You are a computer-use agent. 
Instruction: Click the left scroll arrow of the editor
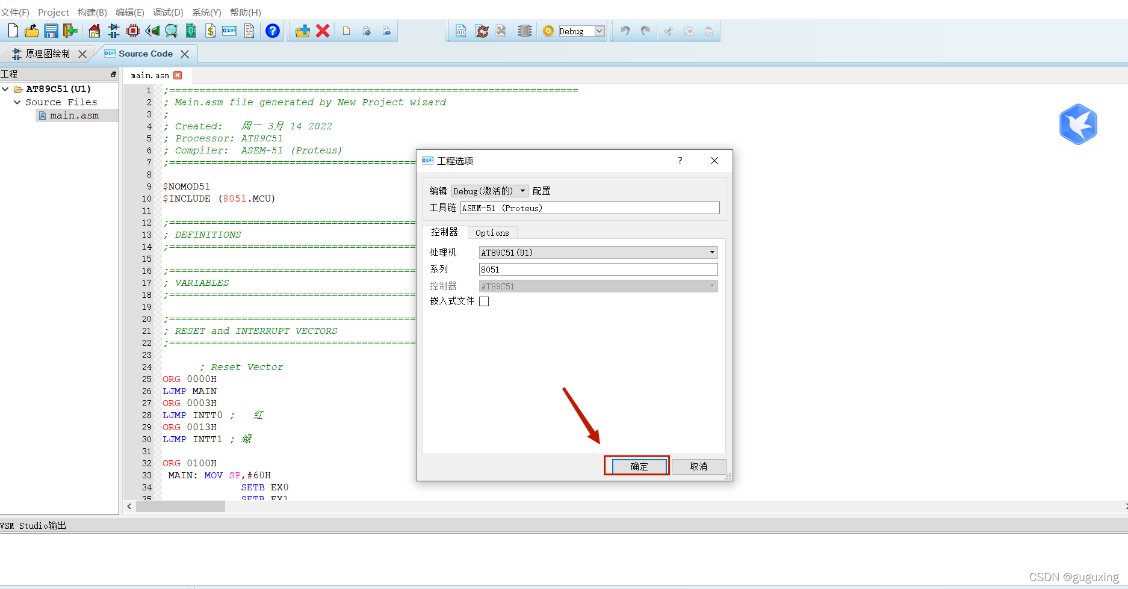[129, 507]
